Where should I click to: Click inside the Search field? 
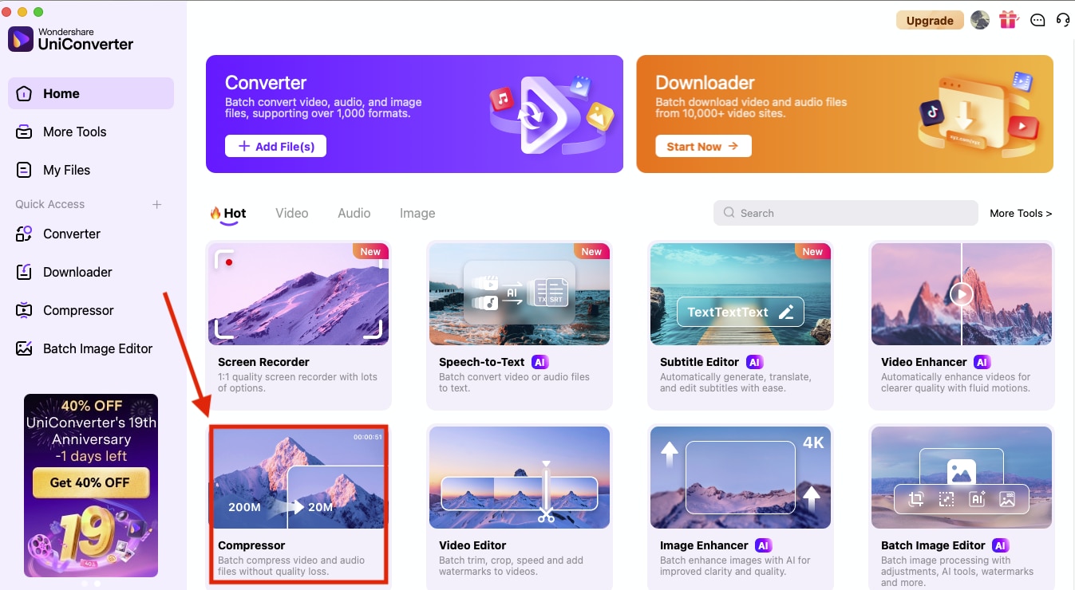[x=844, y=213]
